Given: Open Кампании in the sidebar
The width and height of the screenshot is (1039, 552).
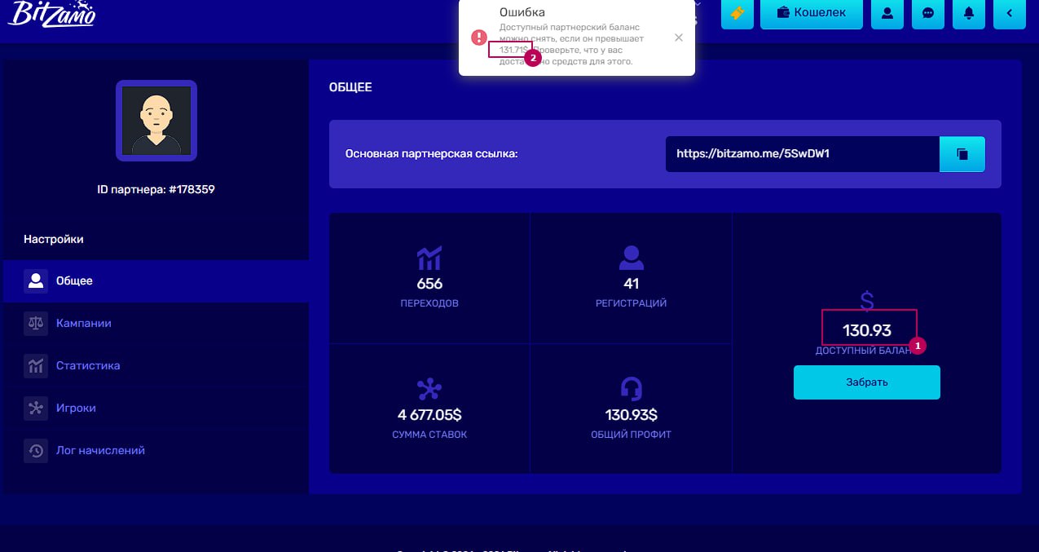Looking at the screenshot, I should click(x=83, y=324).
